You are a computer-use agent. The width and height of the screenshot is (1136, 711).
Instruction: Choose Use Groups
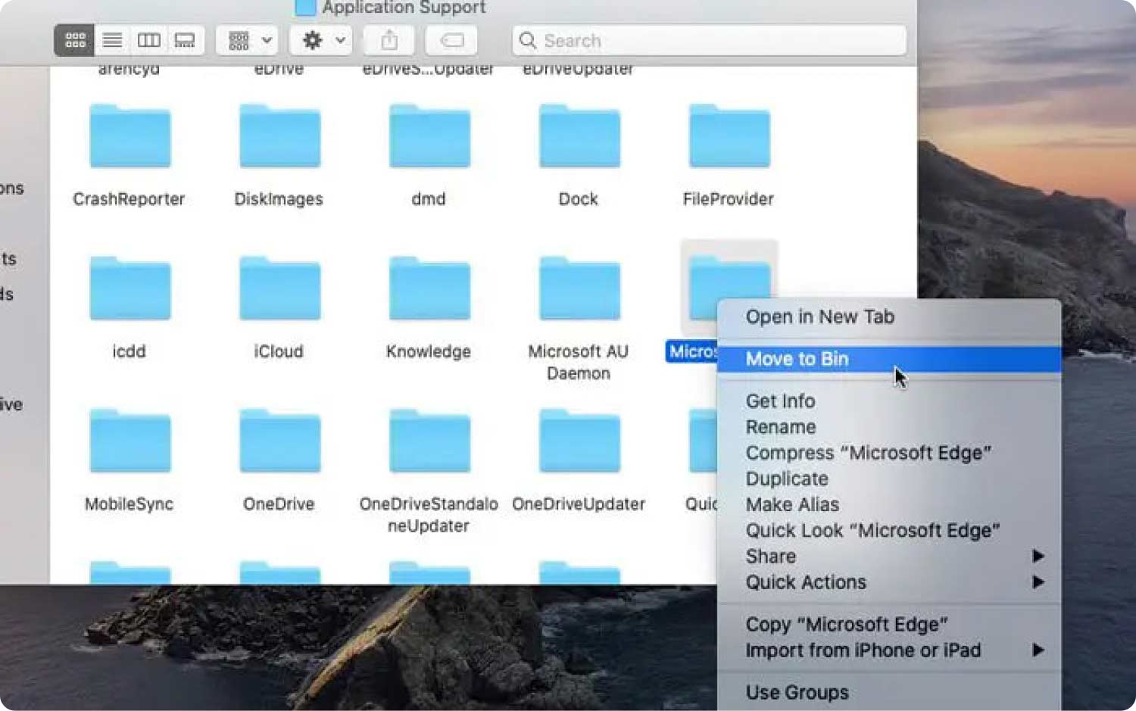tap(889, 693)
